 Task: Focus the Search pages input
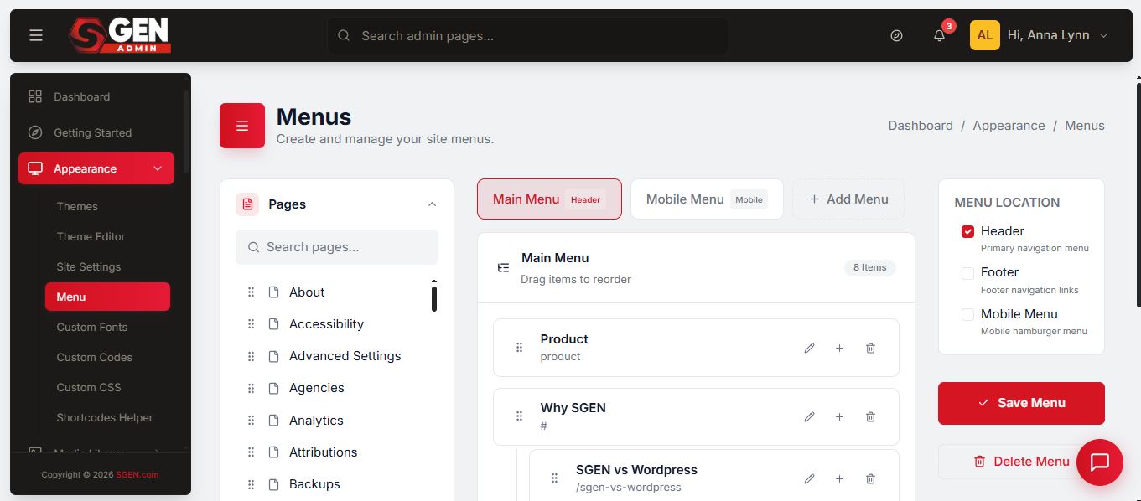tap(337, 247)
